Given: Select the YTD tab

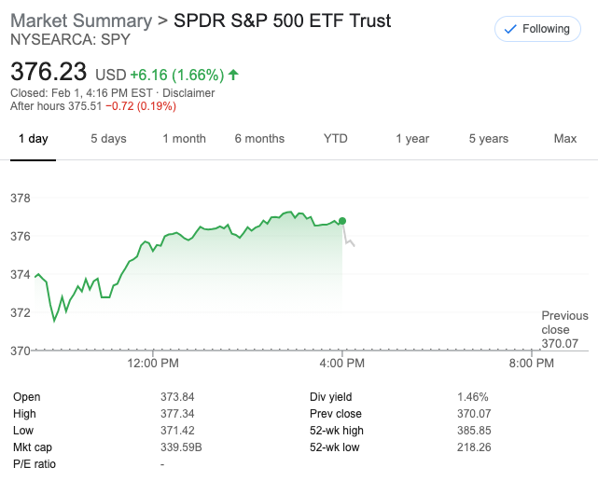Looking at the screenshot, I should point(335,139).
